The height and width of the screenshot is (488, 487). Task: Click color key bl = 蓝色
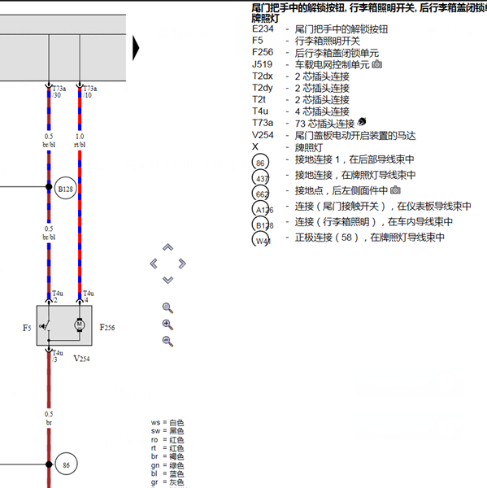click(x=167, y=473)
